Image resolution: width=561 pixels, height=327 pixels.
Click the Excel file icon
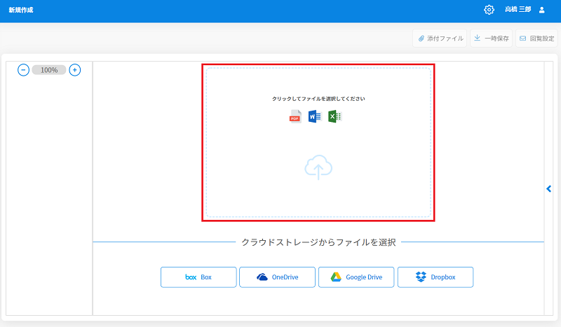tap(335, 116)
